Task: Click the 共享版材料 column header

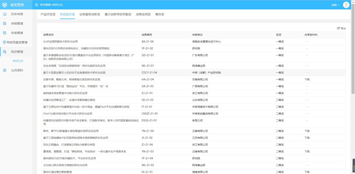Action: pos(311,35)
